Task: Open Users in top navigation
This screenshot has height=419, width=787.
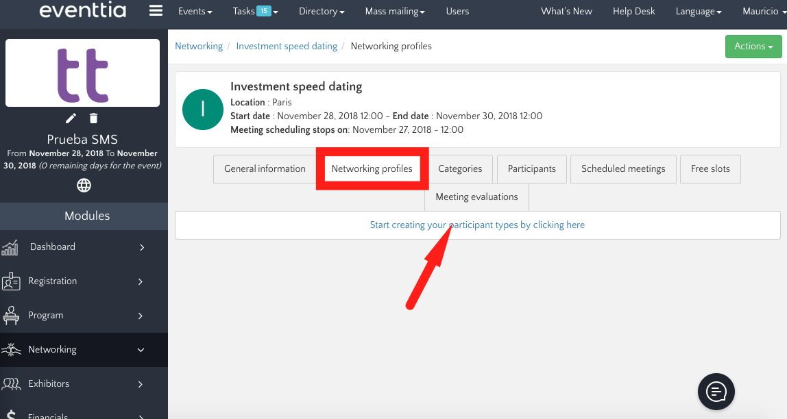Action: [457, 12]
